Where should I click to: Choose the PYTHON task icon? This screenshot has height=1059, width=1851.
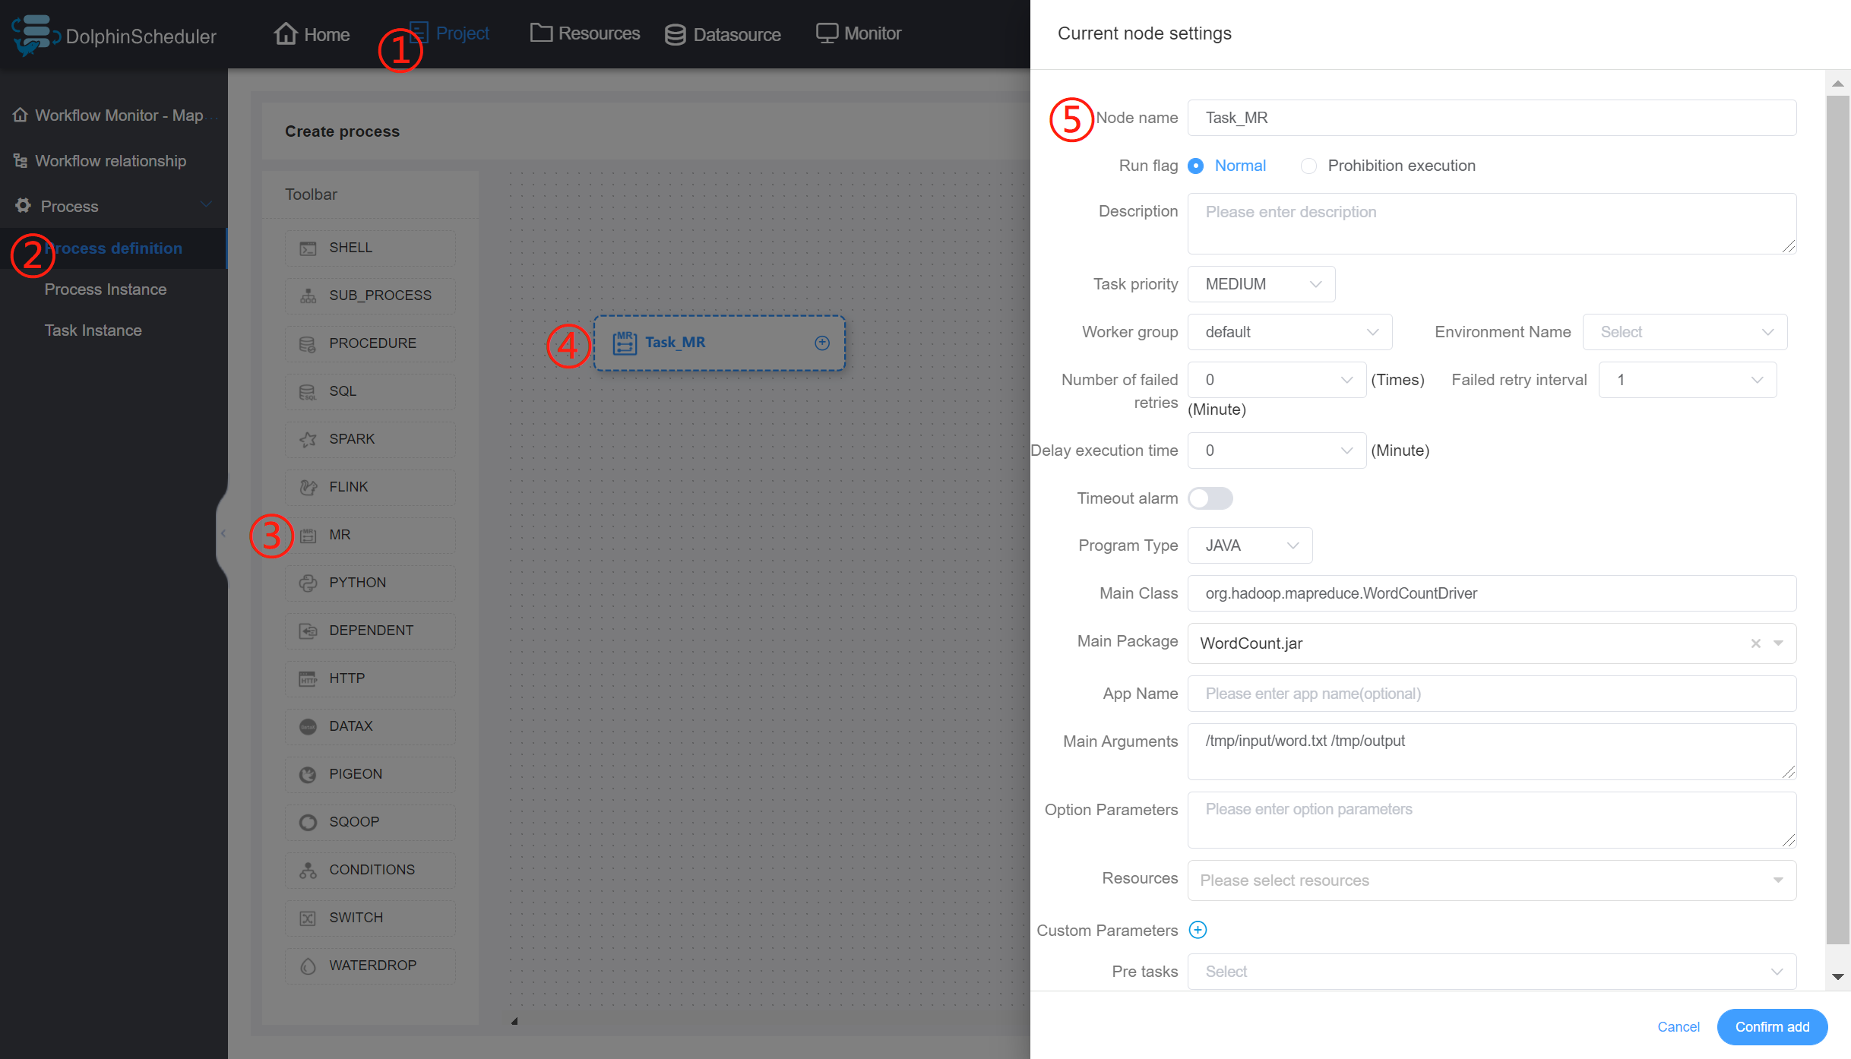coord(308,583)
